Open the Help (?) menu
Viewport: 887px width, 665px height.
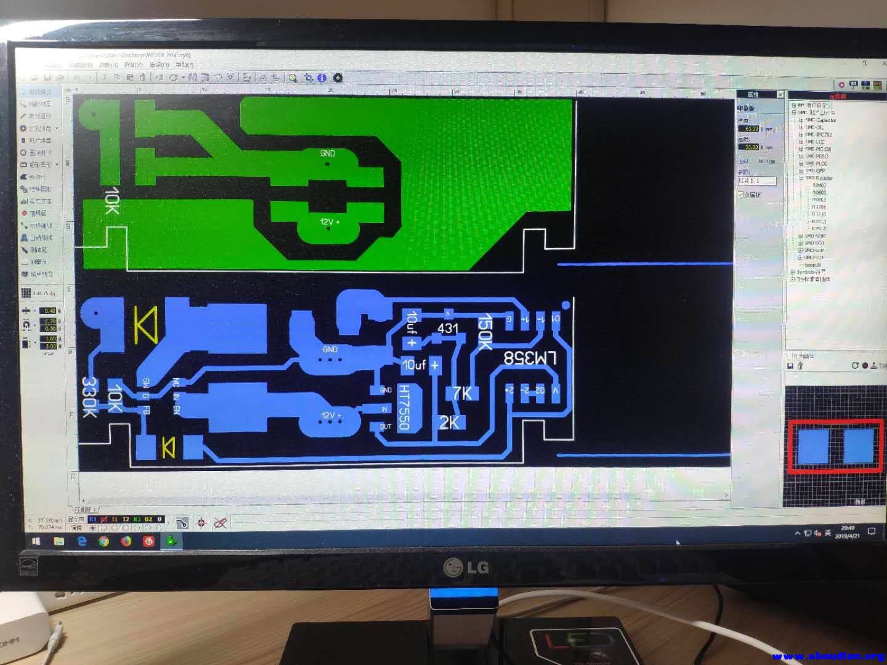(185, 65)
